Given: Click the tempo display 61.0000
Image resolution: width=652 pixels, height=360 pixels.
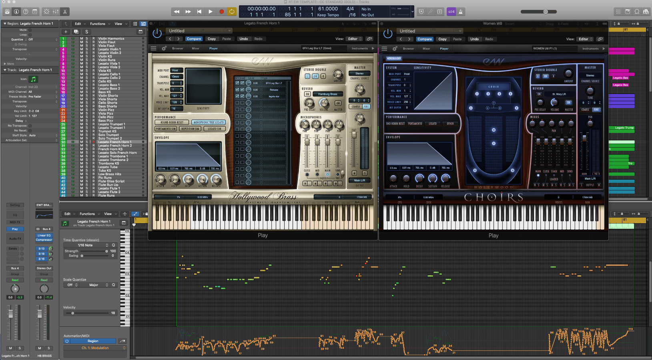Looking at the screenshot, I should [x=328, y=9].
